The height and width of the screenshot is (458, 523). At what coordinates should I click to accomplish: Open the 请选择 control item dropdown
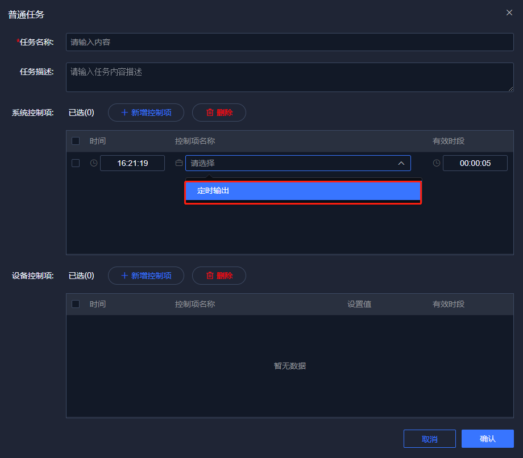coord(290,163)
